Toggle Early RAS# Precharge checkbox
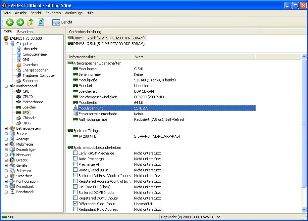Viewport: 308px width, 221px height. click(75, 153)
